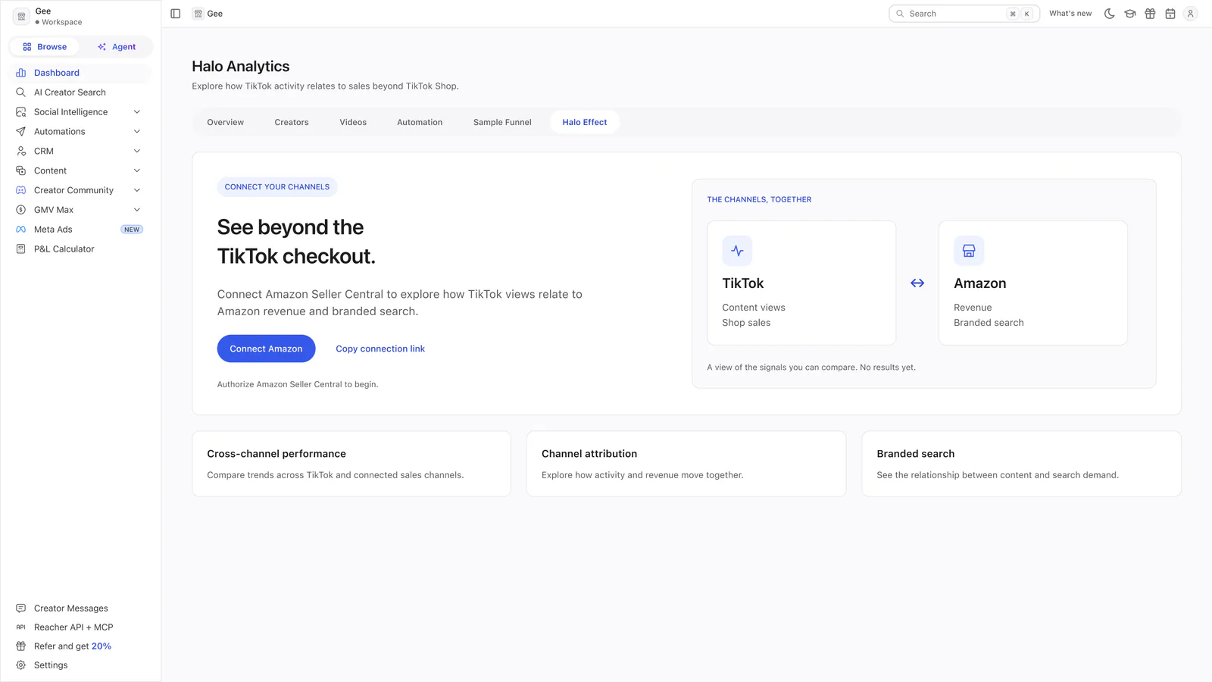Viewport: 1212px width, 682px height.
Task: Open the graduation cap learning icon
Action: click(x=1129, y=14)
